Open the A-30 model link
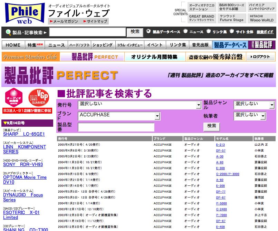The height and width of the screenshot is (231, 278). [220, 156]
